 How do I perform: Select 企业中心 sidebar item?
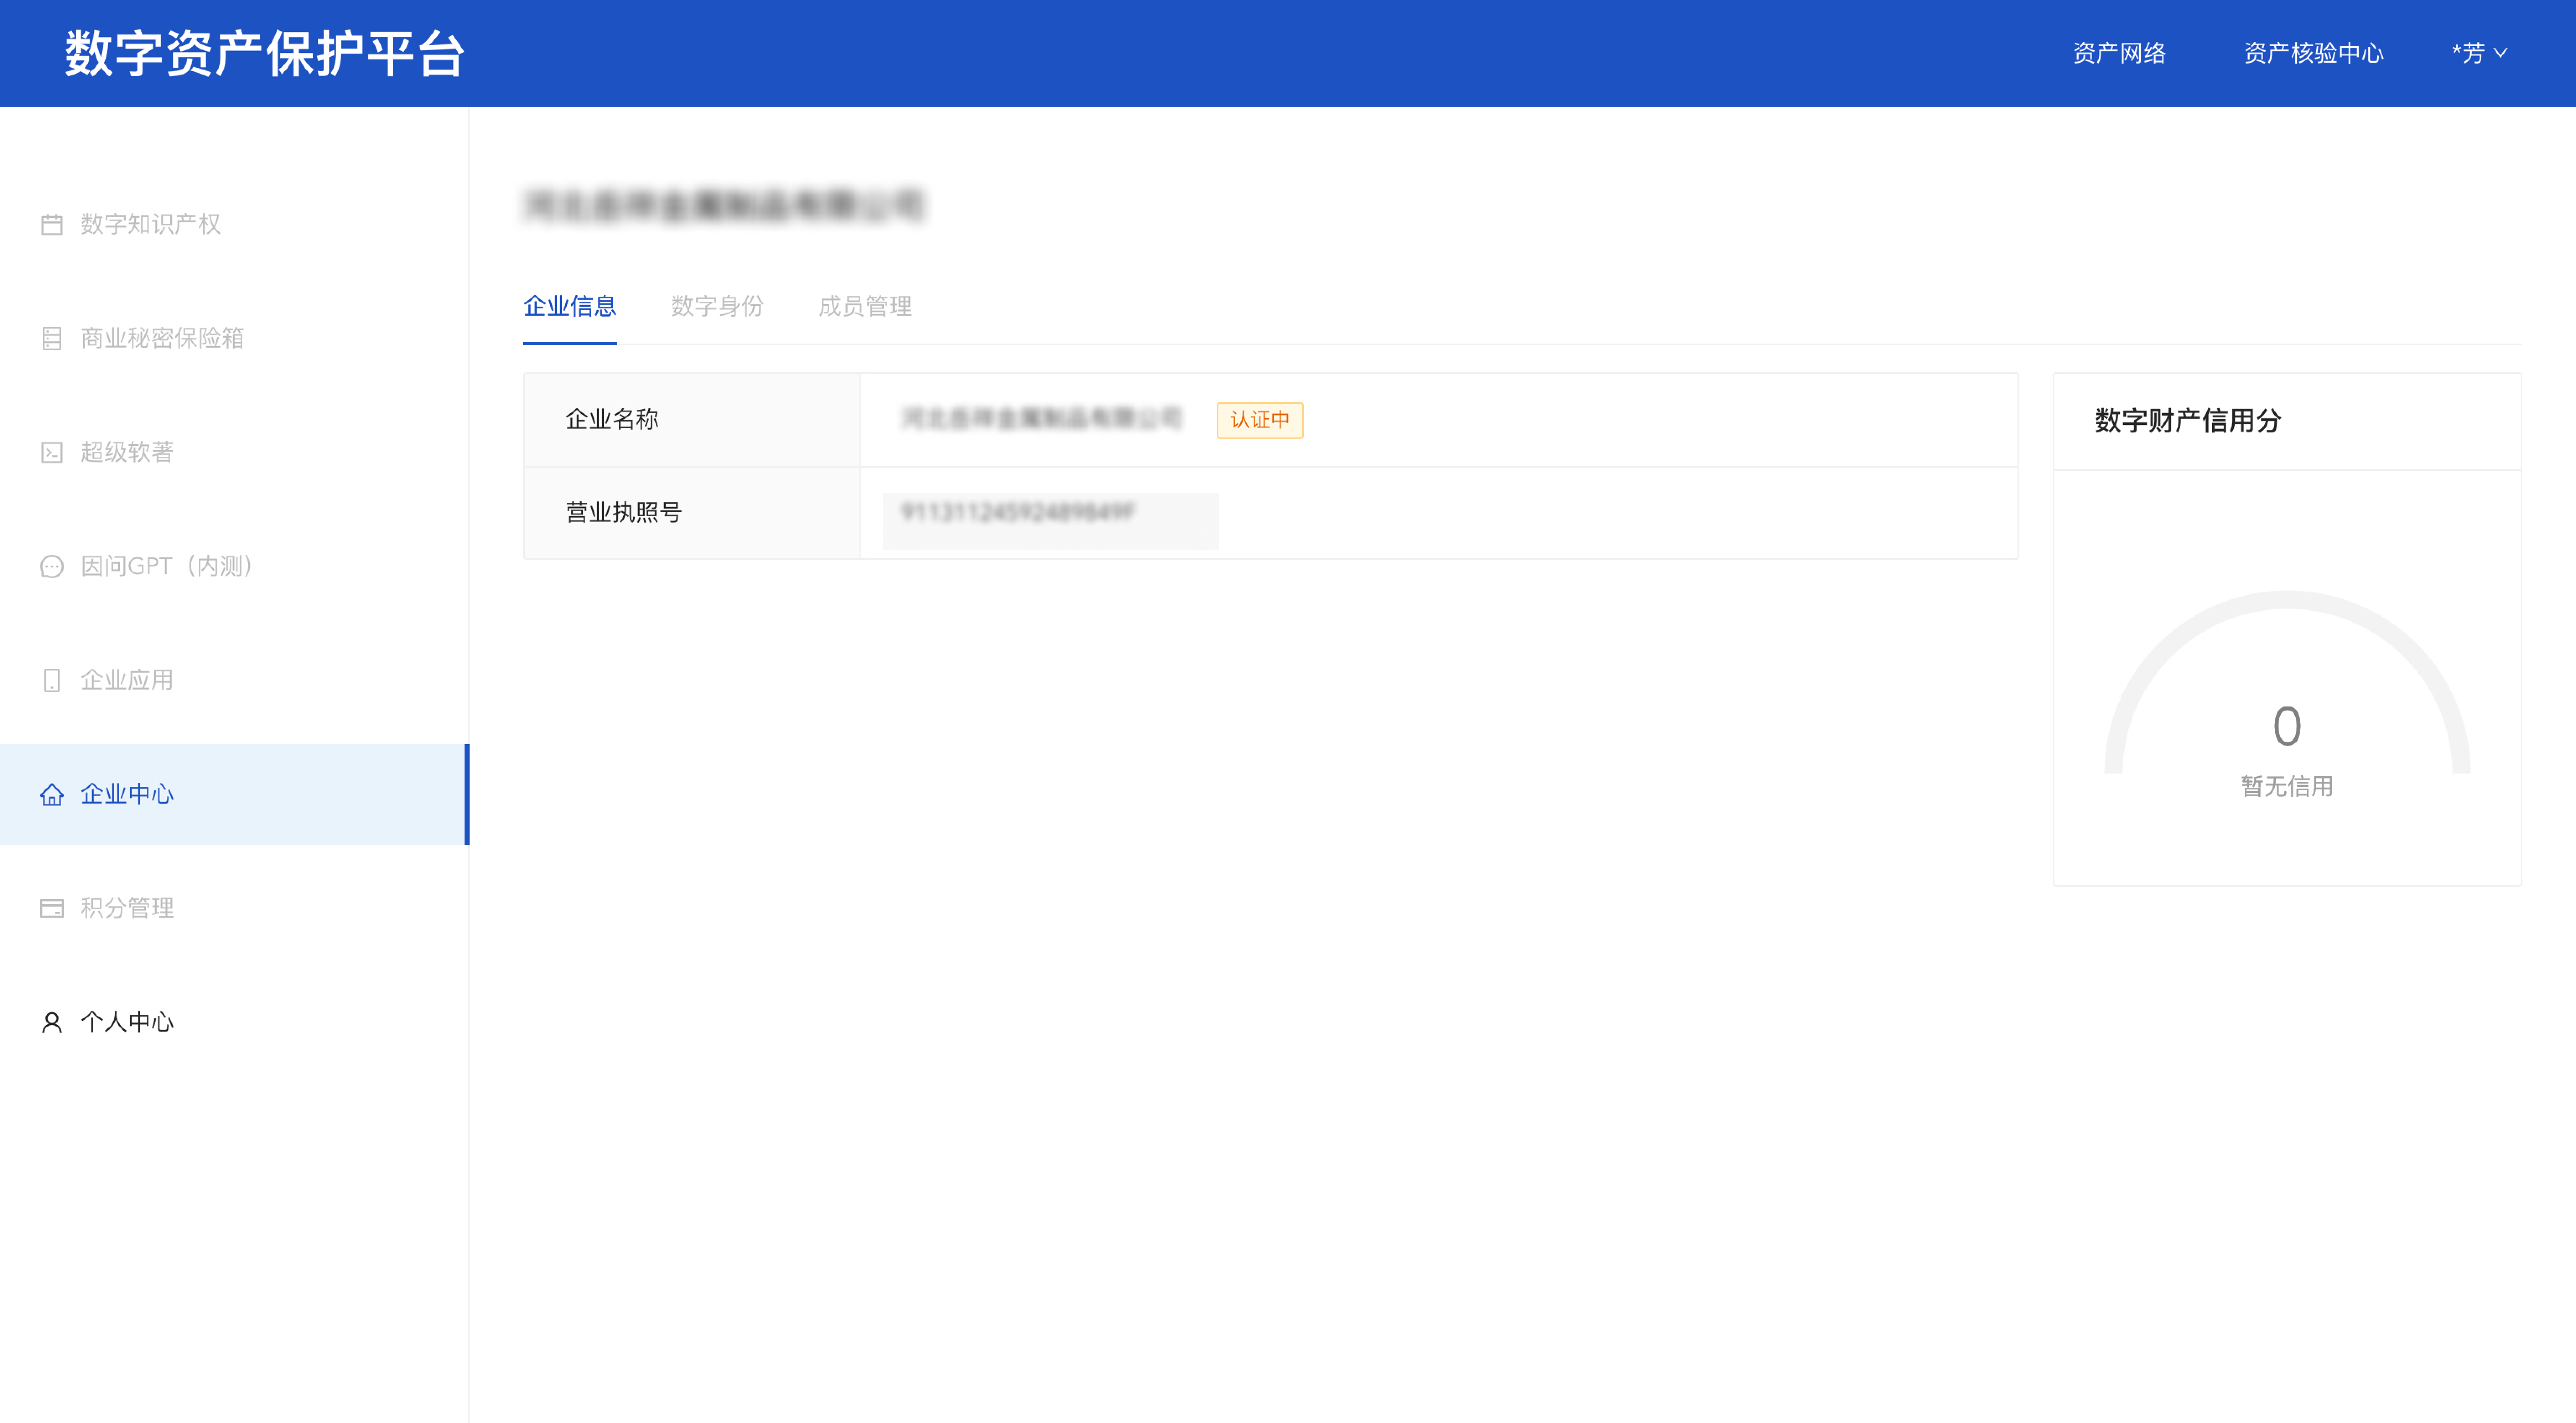[234, 794]
